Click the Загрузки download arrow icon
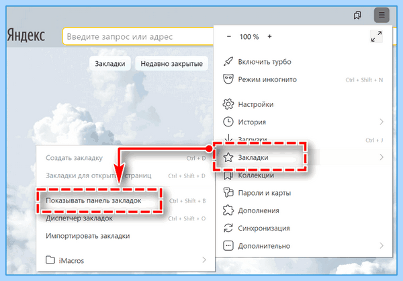This screenshot has height=281, width=403. pyautogui.click(x=228, y=138)
